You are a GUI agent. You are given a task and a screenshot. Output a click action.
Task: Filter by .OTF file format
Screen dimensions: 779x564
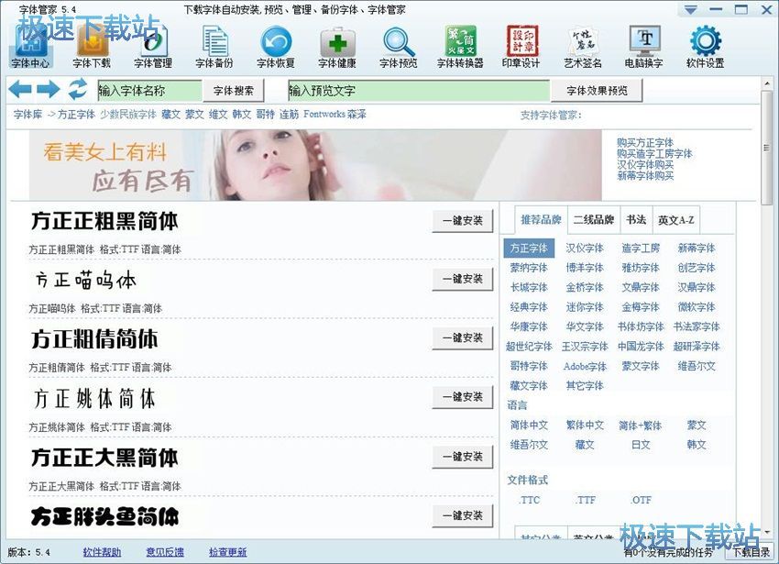[641, 501]
